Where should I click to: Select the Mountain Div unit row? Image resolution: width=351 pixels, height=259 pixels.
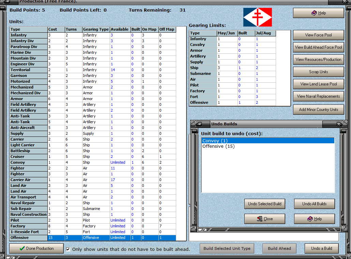(x=93, y=59)
